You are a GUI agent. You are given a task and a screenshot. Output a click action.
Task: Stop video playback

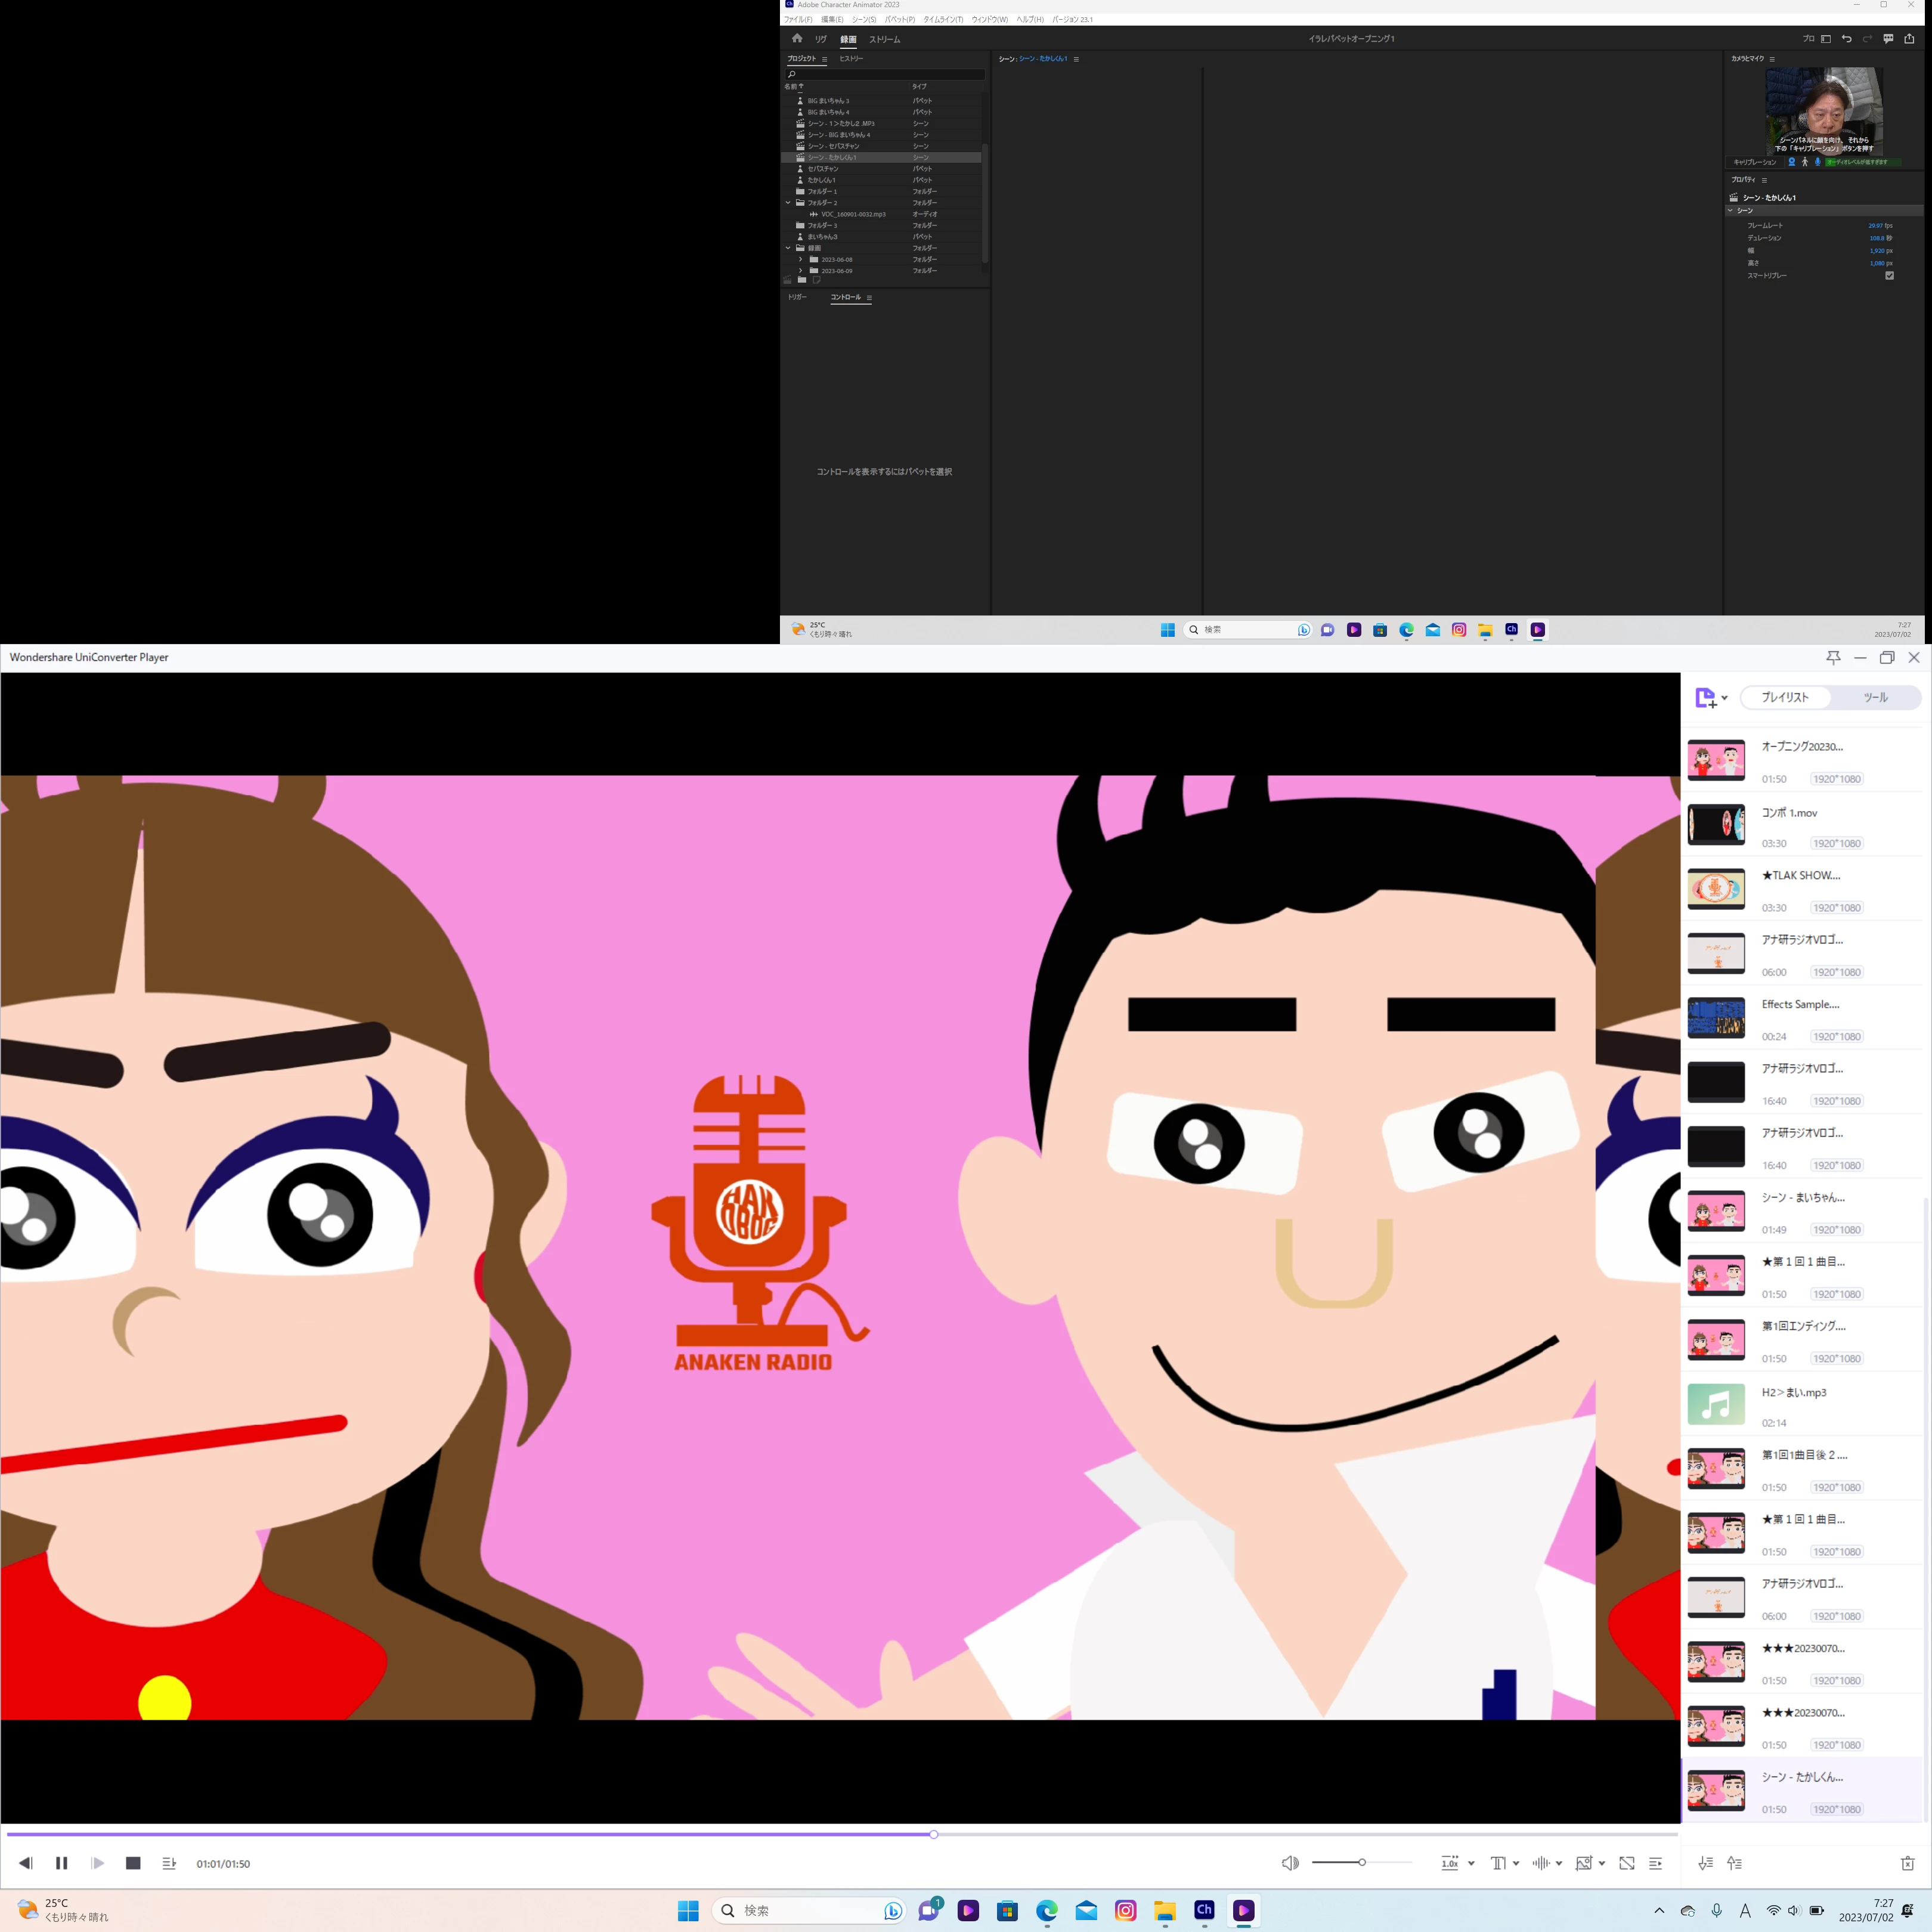(133, 1863)
